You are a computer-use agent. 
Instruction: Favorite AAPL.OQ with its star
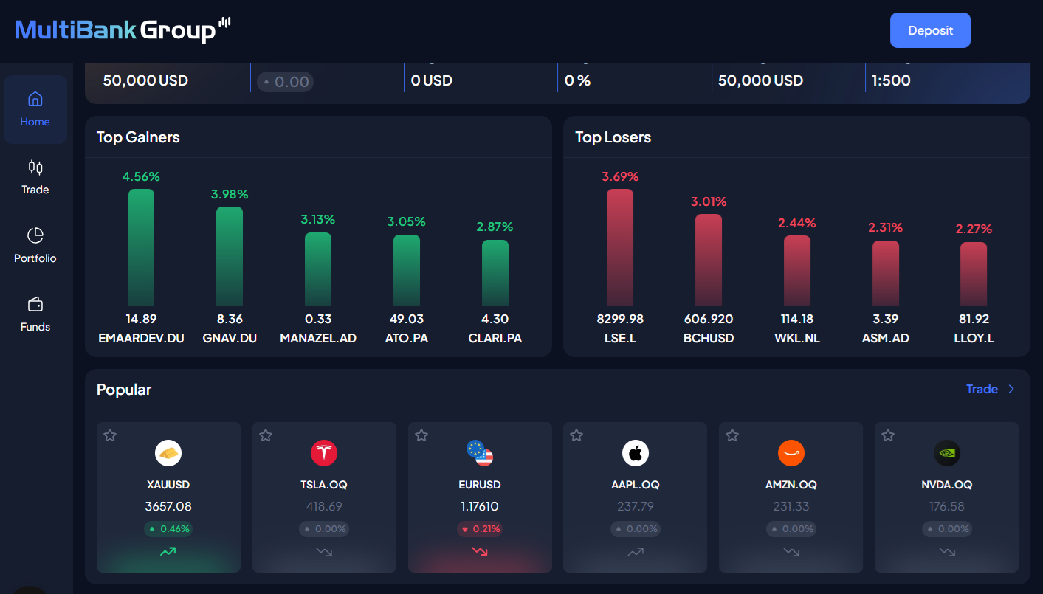576,435
